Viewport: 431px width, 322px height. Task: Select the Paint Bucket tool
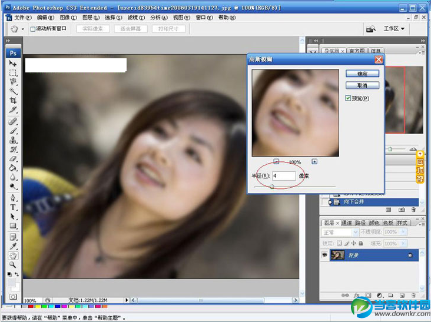click(13, 168)
